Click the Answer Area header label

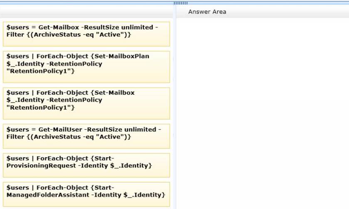(x=207, y=12)
